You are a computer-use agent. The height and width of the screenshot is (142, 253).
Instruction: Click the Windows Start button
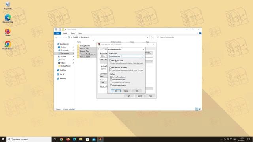click(x=3, y=139)
